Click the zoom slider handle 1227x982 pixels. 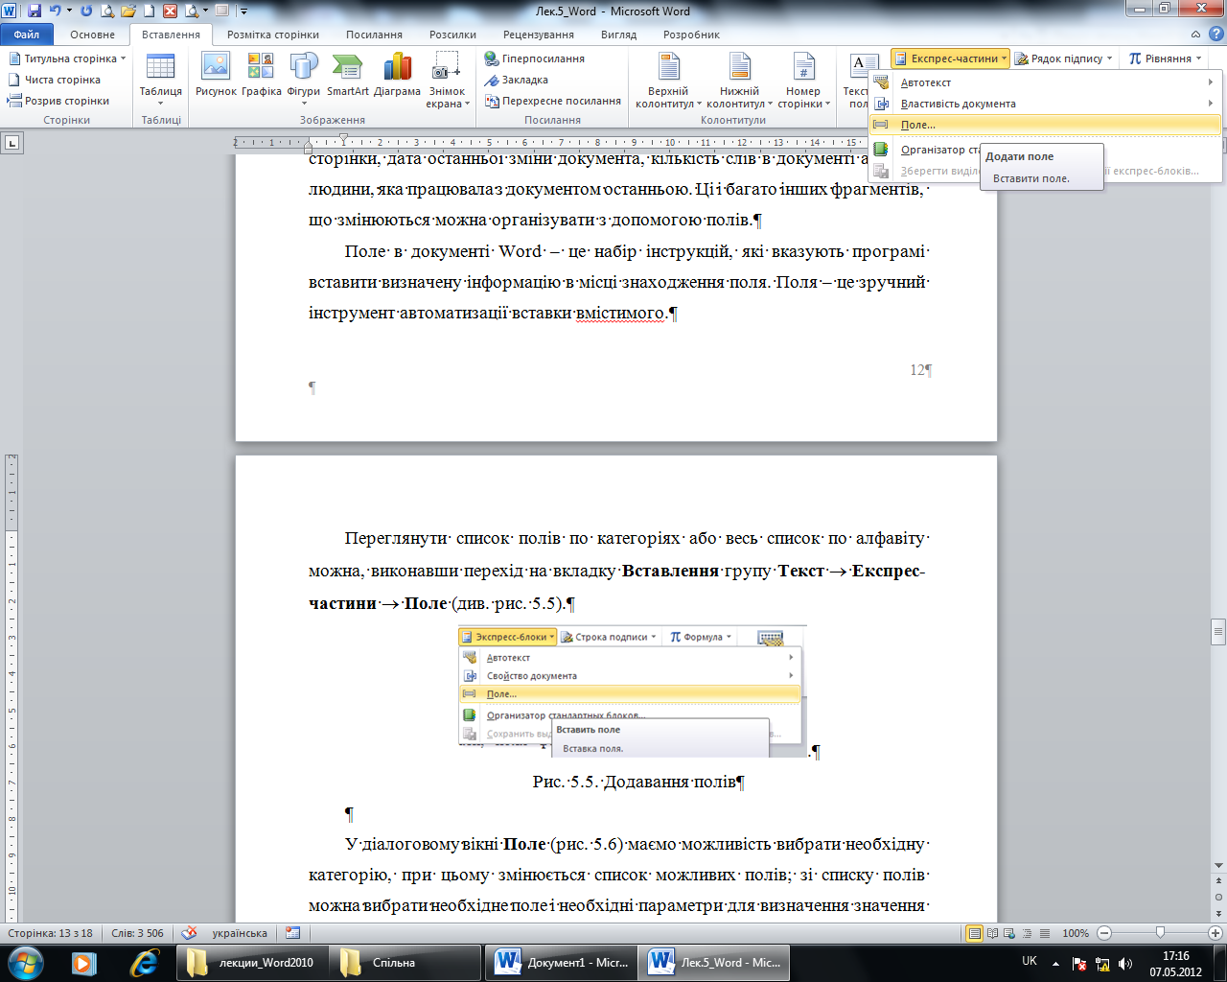pos(1160,933)
